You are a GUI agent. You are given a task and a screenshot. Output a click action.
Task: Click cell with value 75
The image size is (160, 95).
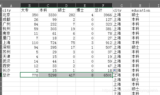point(66,42)
